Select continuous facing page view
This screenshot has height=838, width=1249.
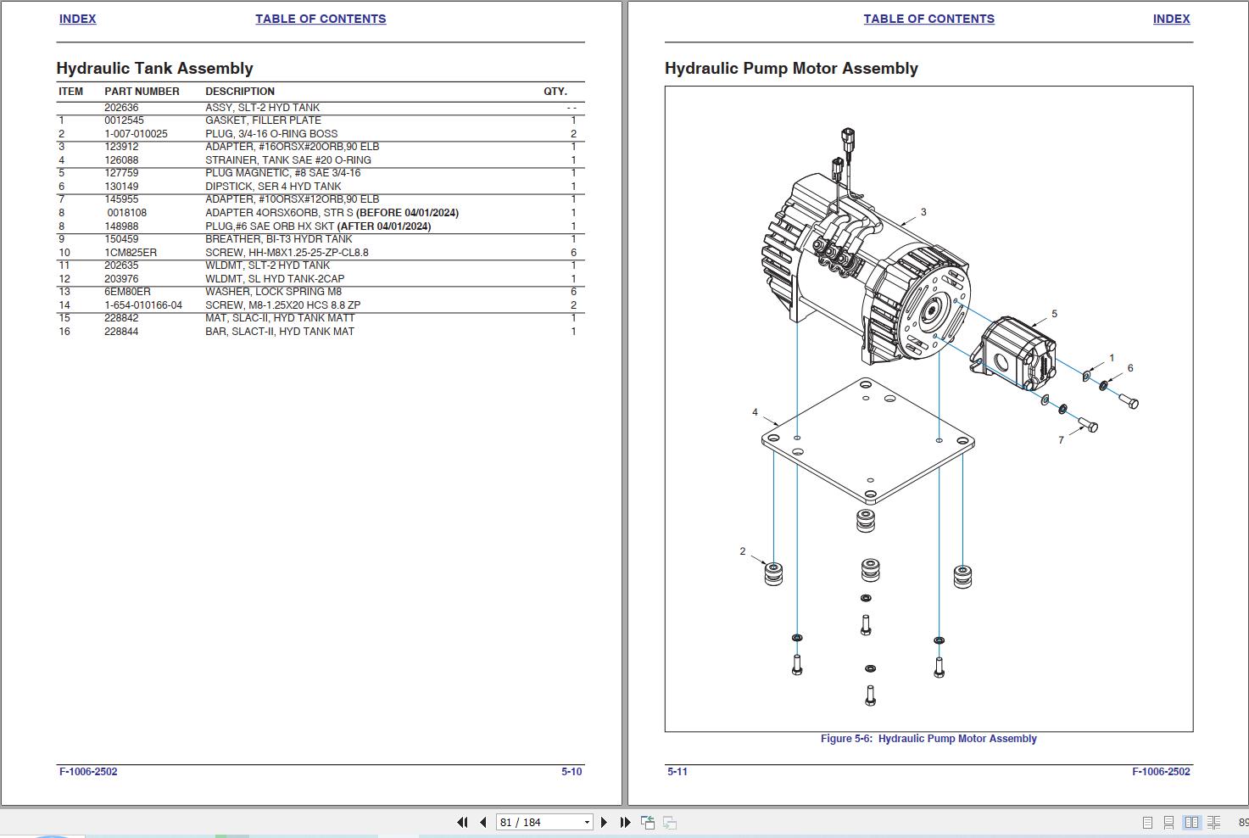click(1214, 823)
